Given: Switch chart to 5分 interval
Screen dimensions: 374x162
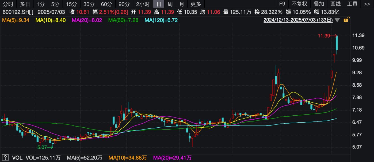Looking at the screenshot, I should pyautogui.click(x=55, y=4).
